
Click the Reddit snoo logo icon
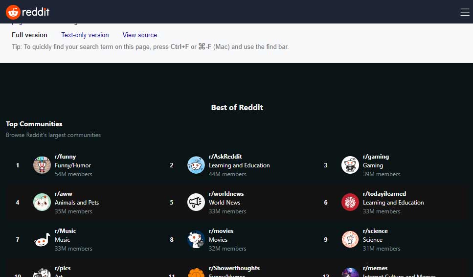click(x=13, y=12)
